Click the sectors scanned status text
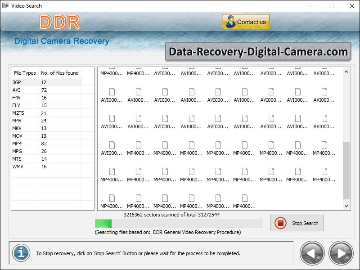Screen dimensions: 360x270 pyautogui.click(x=171, y=215)
